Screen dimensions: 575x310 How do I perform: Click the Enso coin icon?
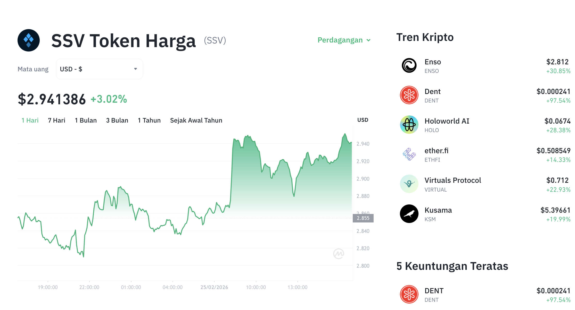tap(409, 65)
